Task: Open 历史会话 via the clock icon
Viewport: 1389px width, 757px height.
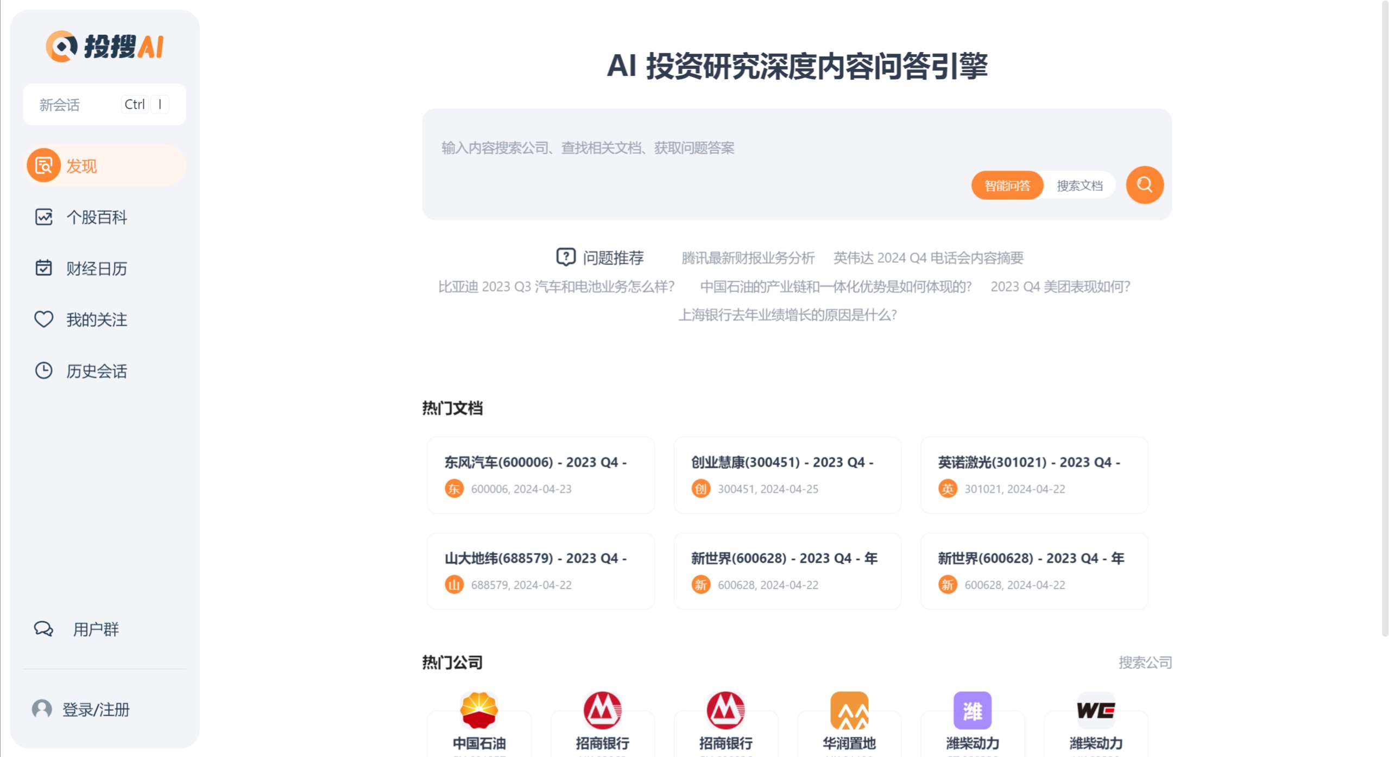Action: pos(45,371)
